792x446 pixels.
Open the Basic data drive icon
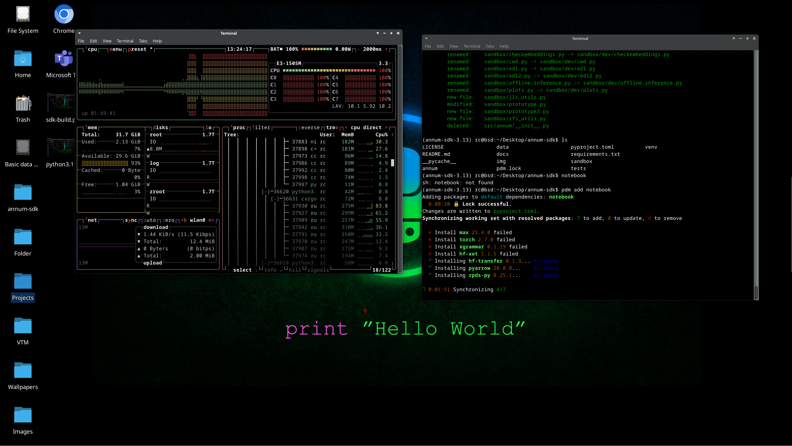tap(23, 148)
